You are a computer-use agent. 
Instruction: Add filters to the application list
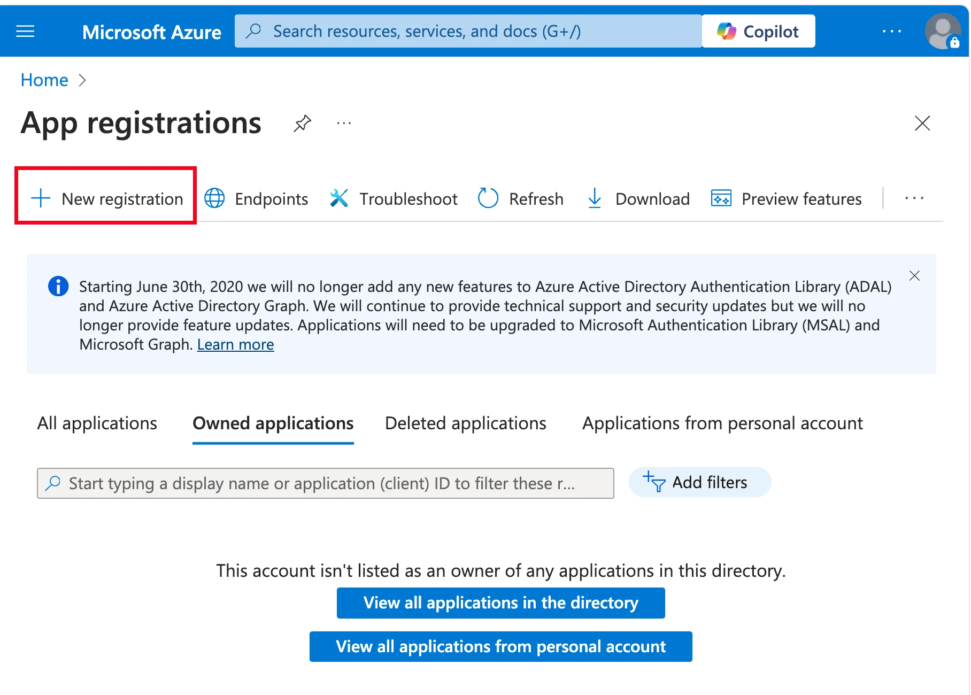(699, 482)
